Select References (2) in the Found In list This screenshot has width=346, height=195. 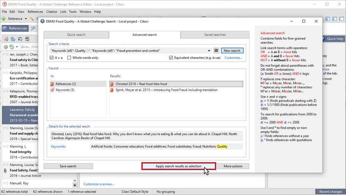pos(78,84)
